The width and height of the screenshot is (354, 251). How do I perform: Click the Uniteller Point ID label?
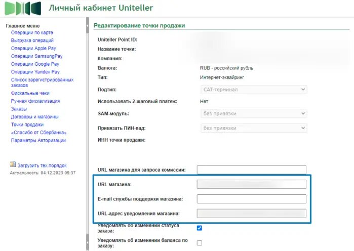[117, 39]
